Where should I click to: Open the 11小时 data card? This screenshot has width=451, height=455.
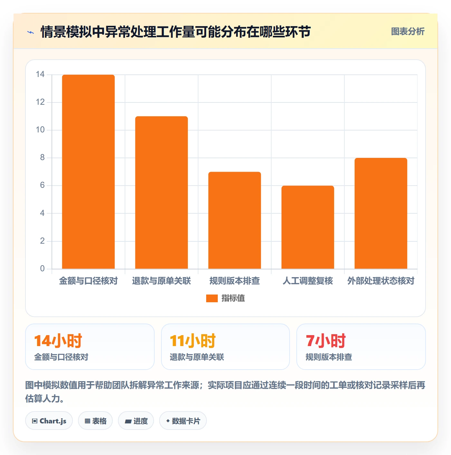point(225,347)
